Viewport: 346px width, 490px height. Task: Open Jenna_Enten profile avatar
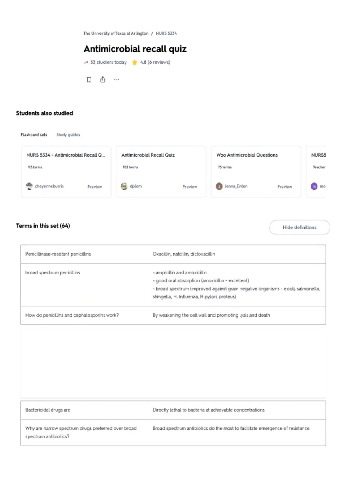point(219,186)
